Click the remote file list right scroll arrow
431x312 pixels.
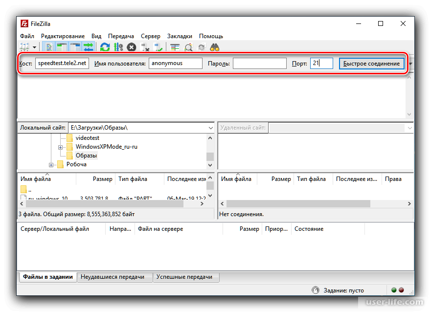pos(409,203)
